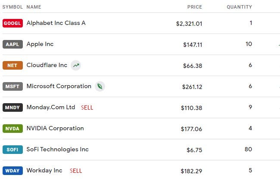Viewport: 280px width, 181px height.
Task: Click the teal SOFI ticker badge
Action: (x=12, y=150)
